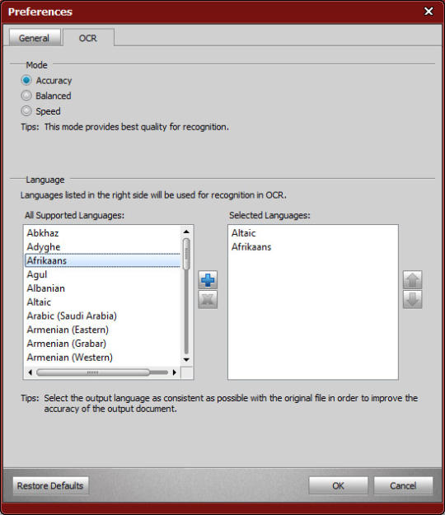Select Agul in supported languages
The width and height of the screenshot is (445, 515).
tap(103, 274)
